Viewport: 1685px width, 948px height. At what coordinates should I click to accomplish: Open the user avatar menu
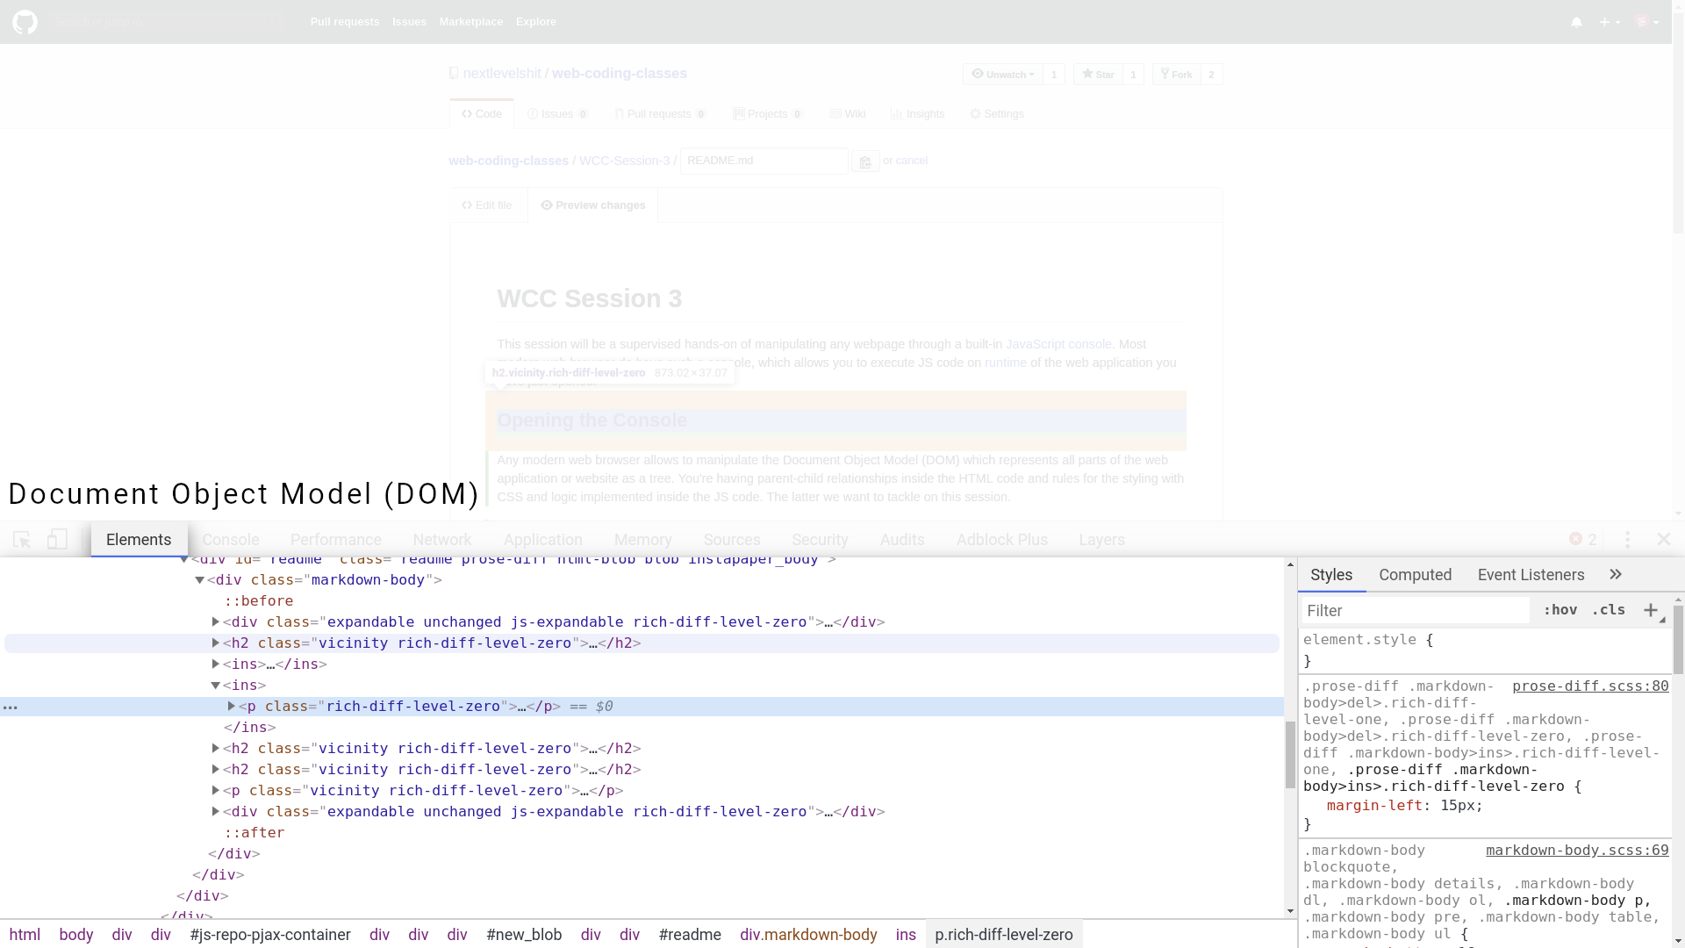point(1646,22)
